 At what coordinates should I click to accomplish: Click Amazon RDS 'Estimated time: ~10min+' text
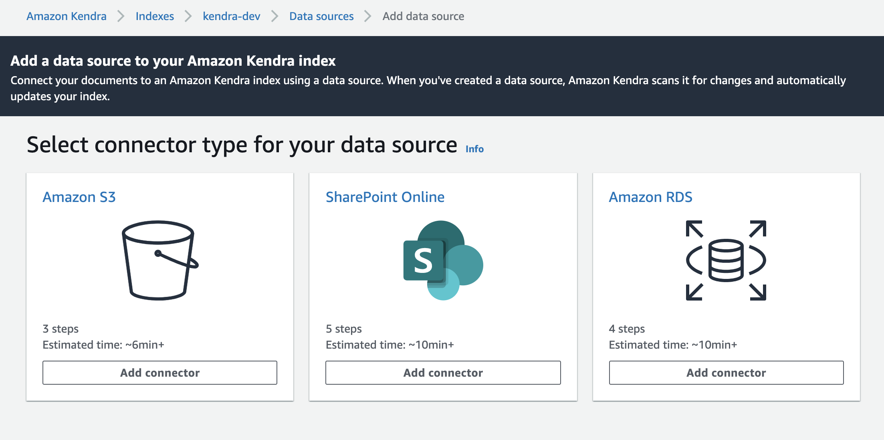pyautogui.click(x=673, y=345)
